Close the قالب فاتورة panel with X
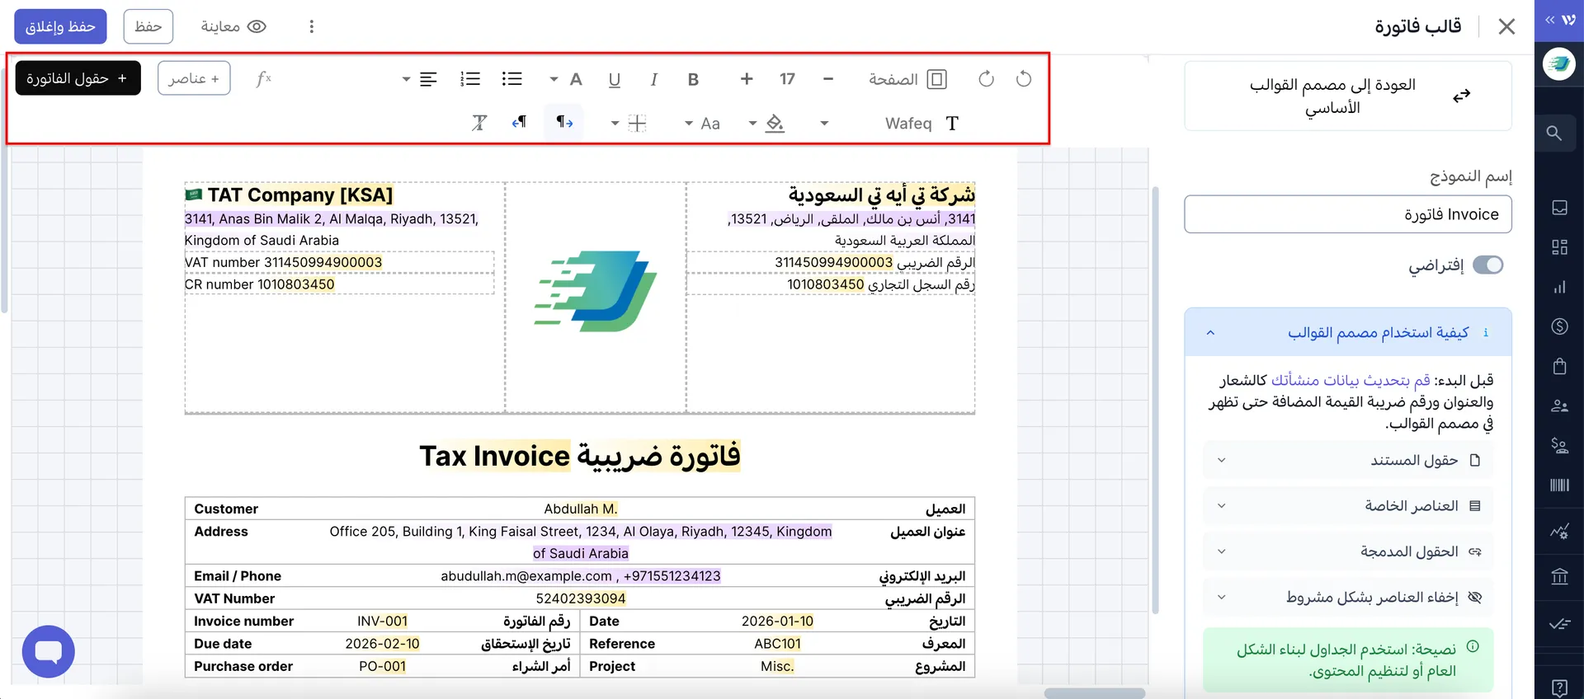 click(x=1506, y=26)
